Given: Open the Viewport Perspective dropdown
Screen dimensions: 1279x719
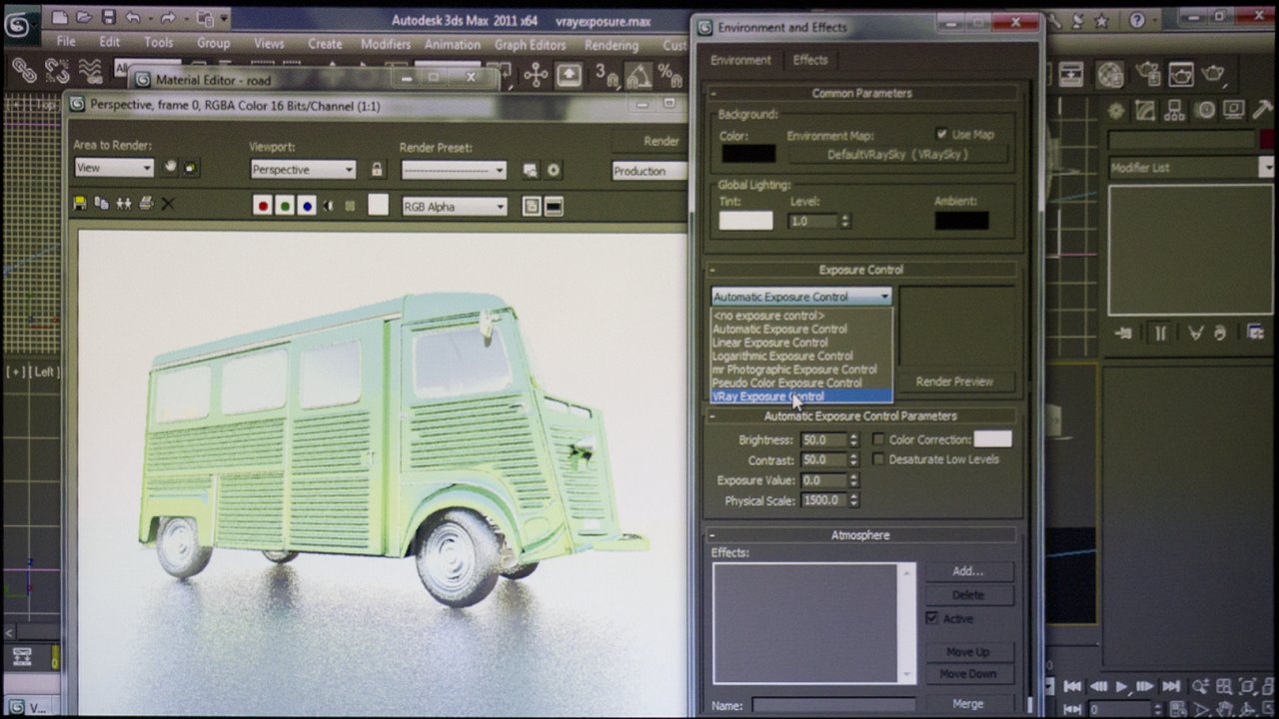Looking at the screenshot, I should click(x=303, y=170).
